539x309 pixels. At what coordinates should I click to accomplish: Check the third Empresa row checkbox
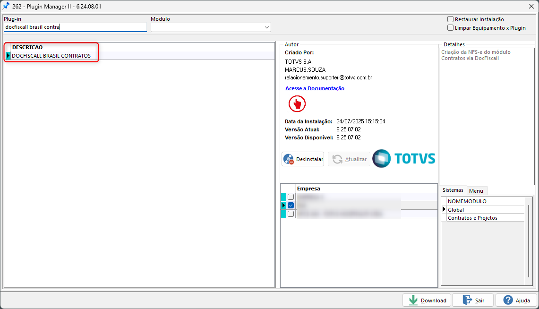point(291,214)
